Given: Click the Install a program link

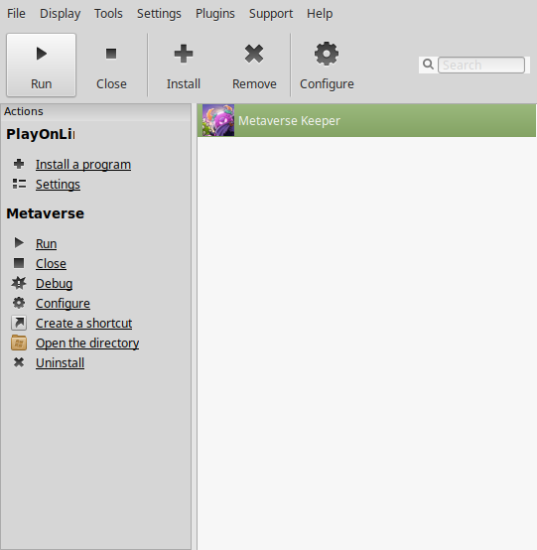Looking at the screenshot, I should [x=83, y=164].
